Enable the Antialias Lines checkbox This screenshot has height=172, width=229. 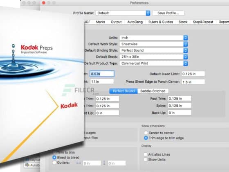pyautogui.click(x=146, y=154)
